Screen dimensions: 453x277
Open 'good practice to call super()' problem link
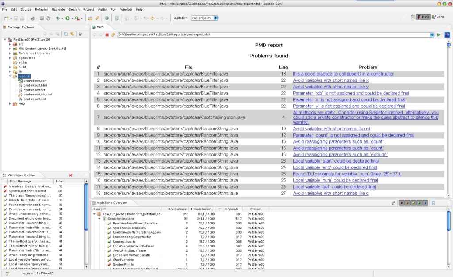(x=343, y=74)
